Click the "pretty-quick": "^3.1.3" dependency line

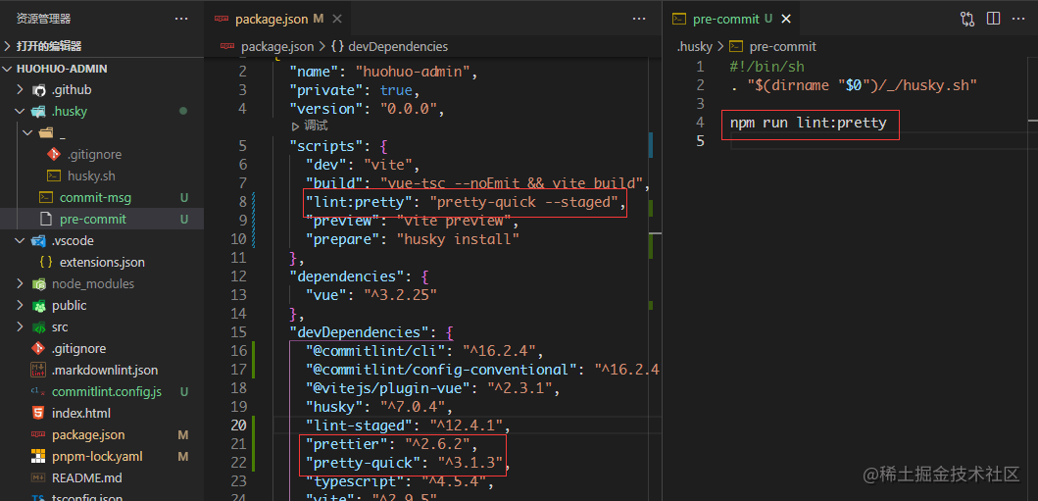tap(408, 461)
